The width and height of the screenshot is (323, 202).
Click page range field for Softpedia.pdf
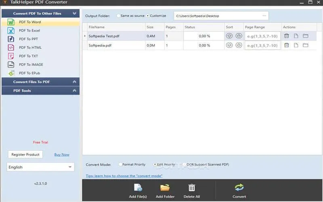262,45
